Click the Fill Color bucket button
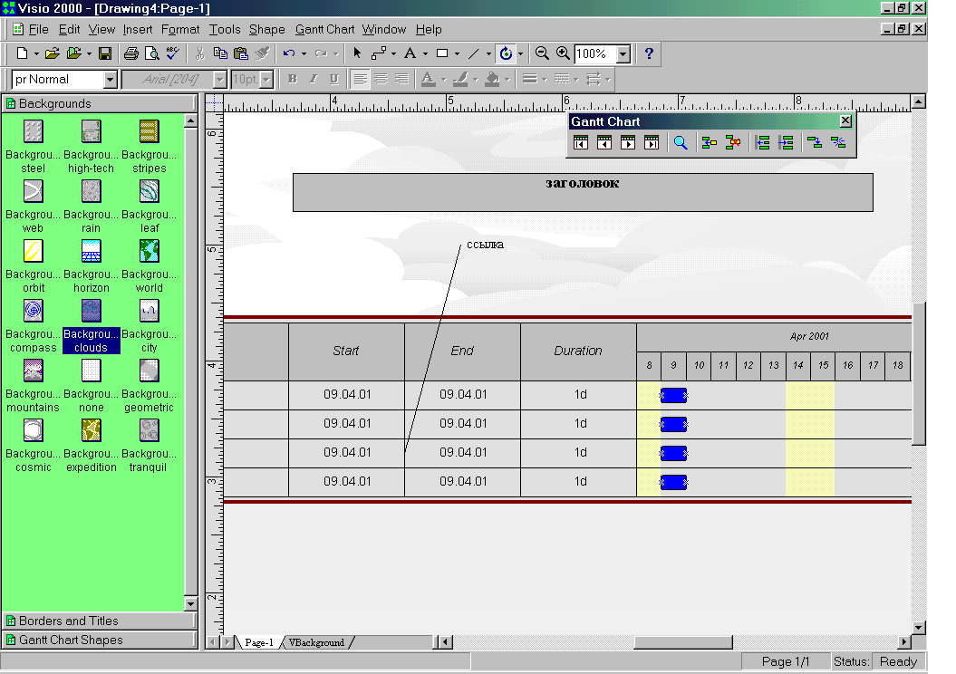This screenshot has height=674, width=956. (x=492, y=79)
